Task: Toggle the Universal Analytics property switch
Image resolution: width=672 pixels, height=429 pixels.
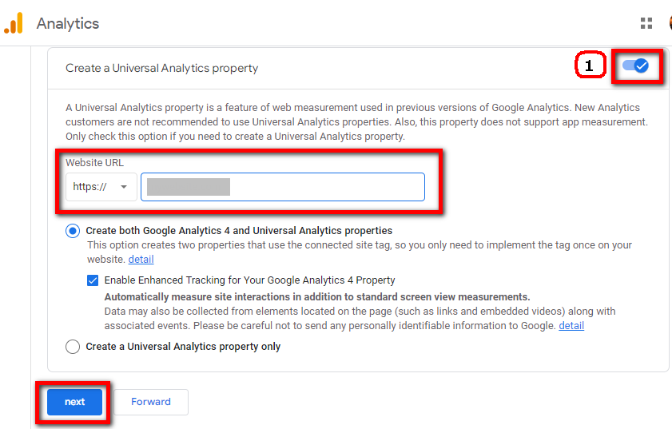Action: coord(636,66)
